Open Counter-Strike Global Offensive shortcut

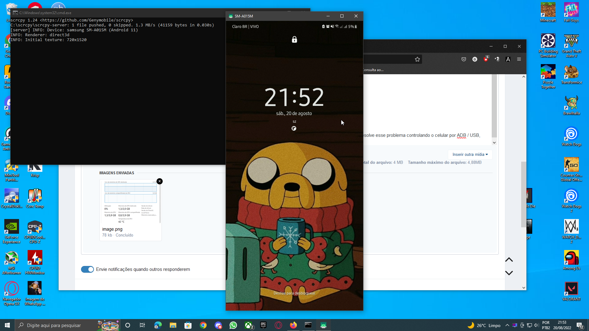571,169
